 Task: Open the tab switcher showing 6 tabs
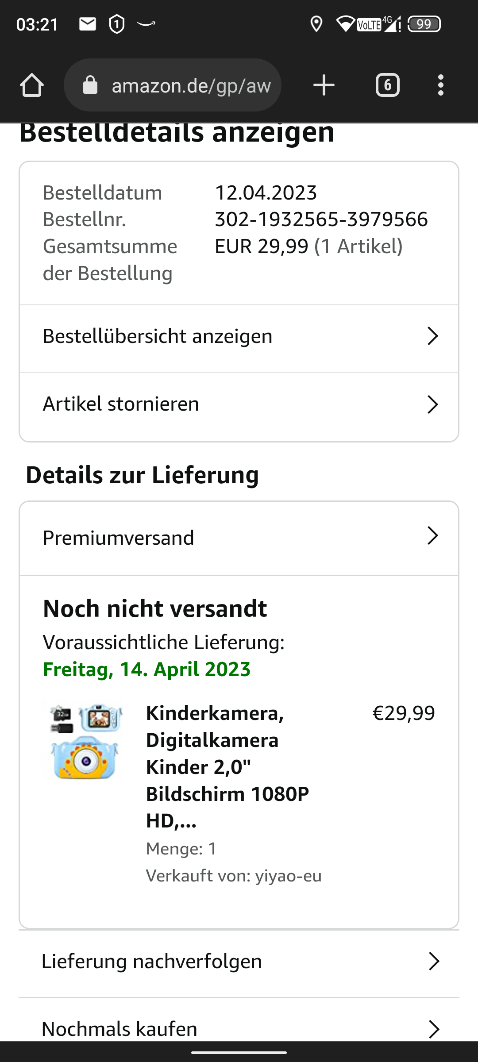pos(387,85)
